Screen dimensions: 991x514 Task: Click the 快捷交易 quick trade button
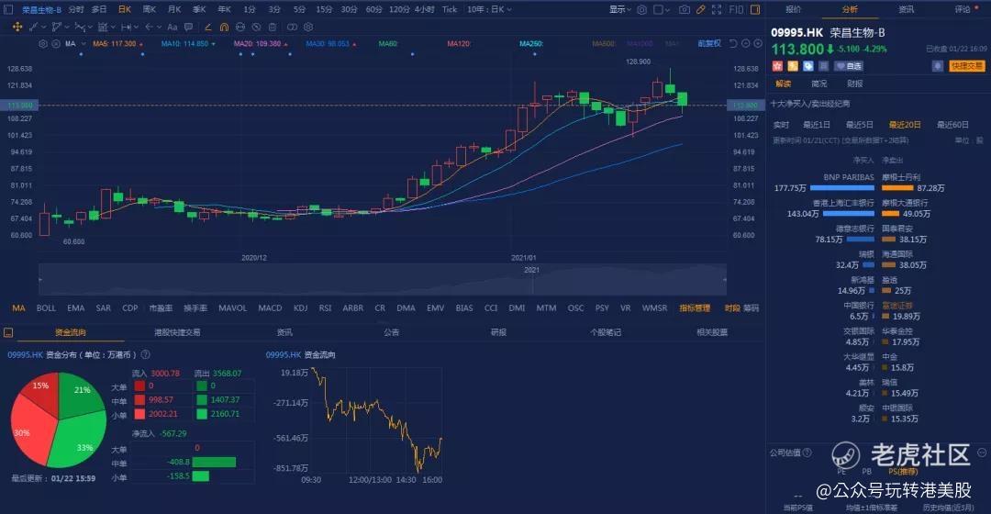point(966,66)
